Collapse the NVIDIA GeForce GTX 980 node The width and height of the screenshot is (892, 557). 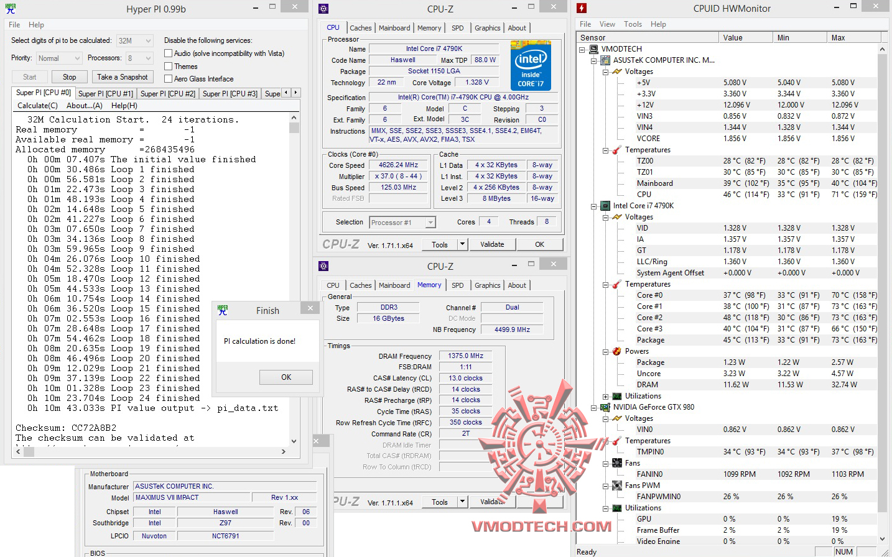(x=594, y=407)
